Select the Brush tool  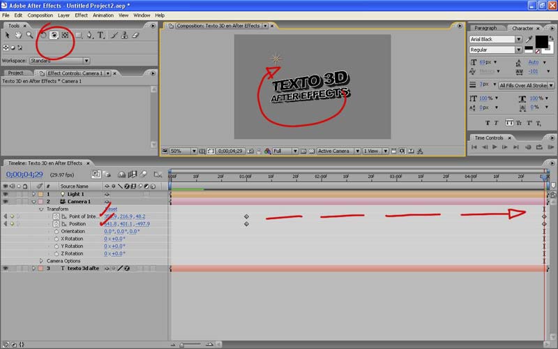[114, 35]
